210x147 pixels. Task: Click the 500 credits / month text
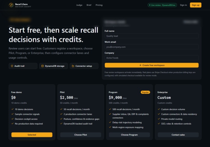(x=118, y=103)
